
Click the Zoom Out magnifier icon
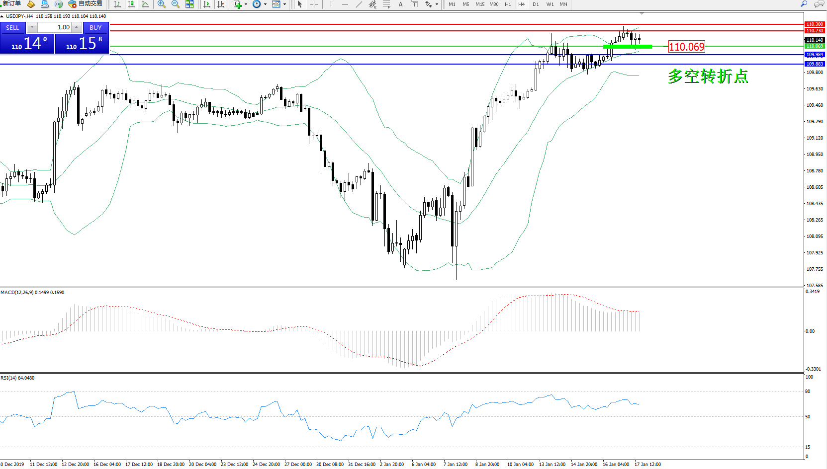(x=175, y=4)
